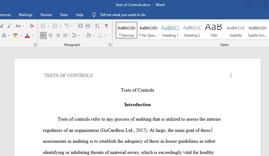Apply the No Spacing style
This screenshot has width=269, height=156.
pos(148,30)
